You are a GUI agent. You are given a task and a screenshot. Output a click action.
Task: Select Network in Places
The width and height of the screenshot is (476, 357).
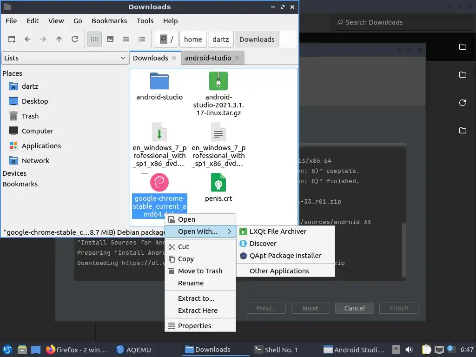pyautogui.click(x=35, y=161)
